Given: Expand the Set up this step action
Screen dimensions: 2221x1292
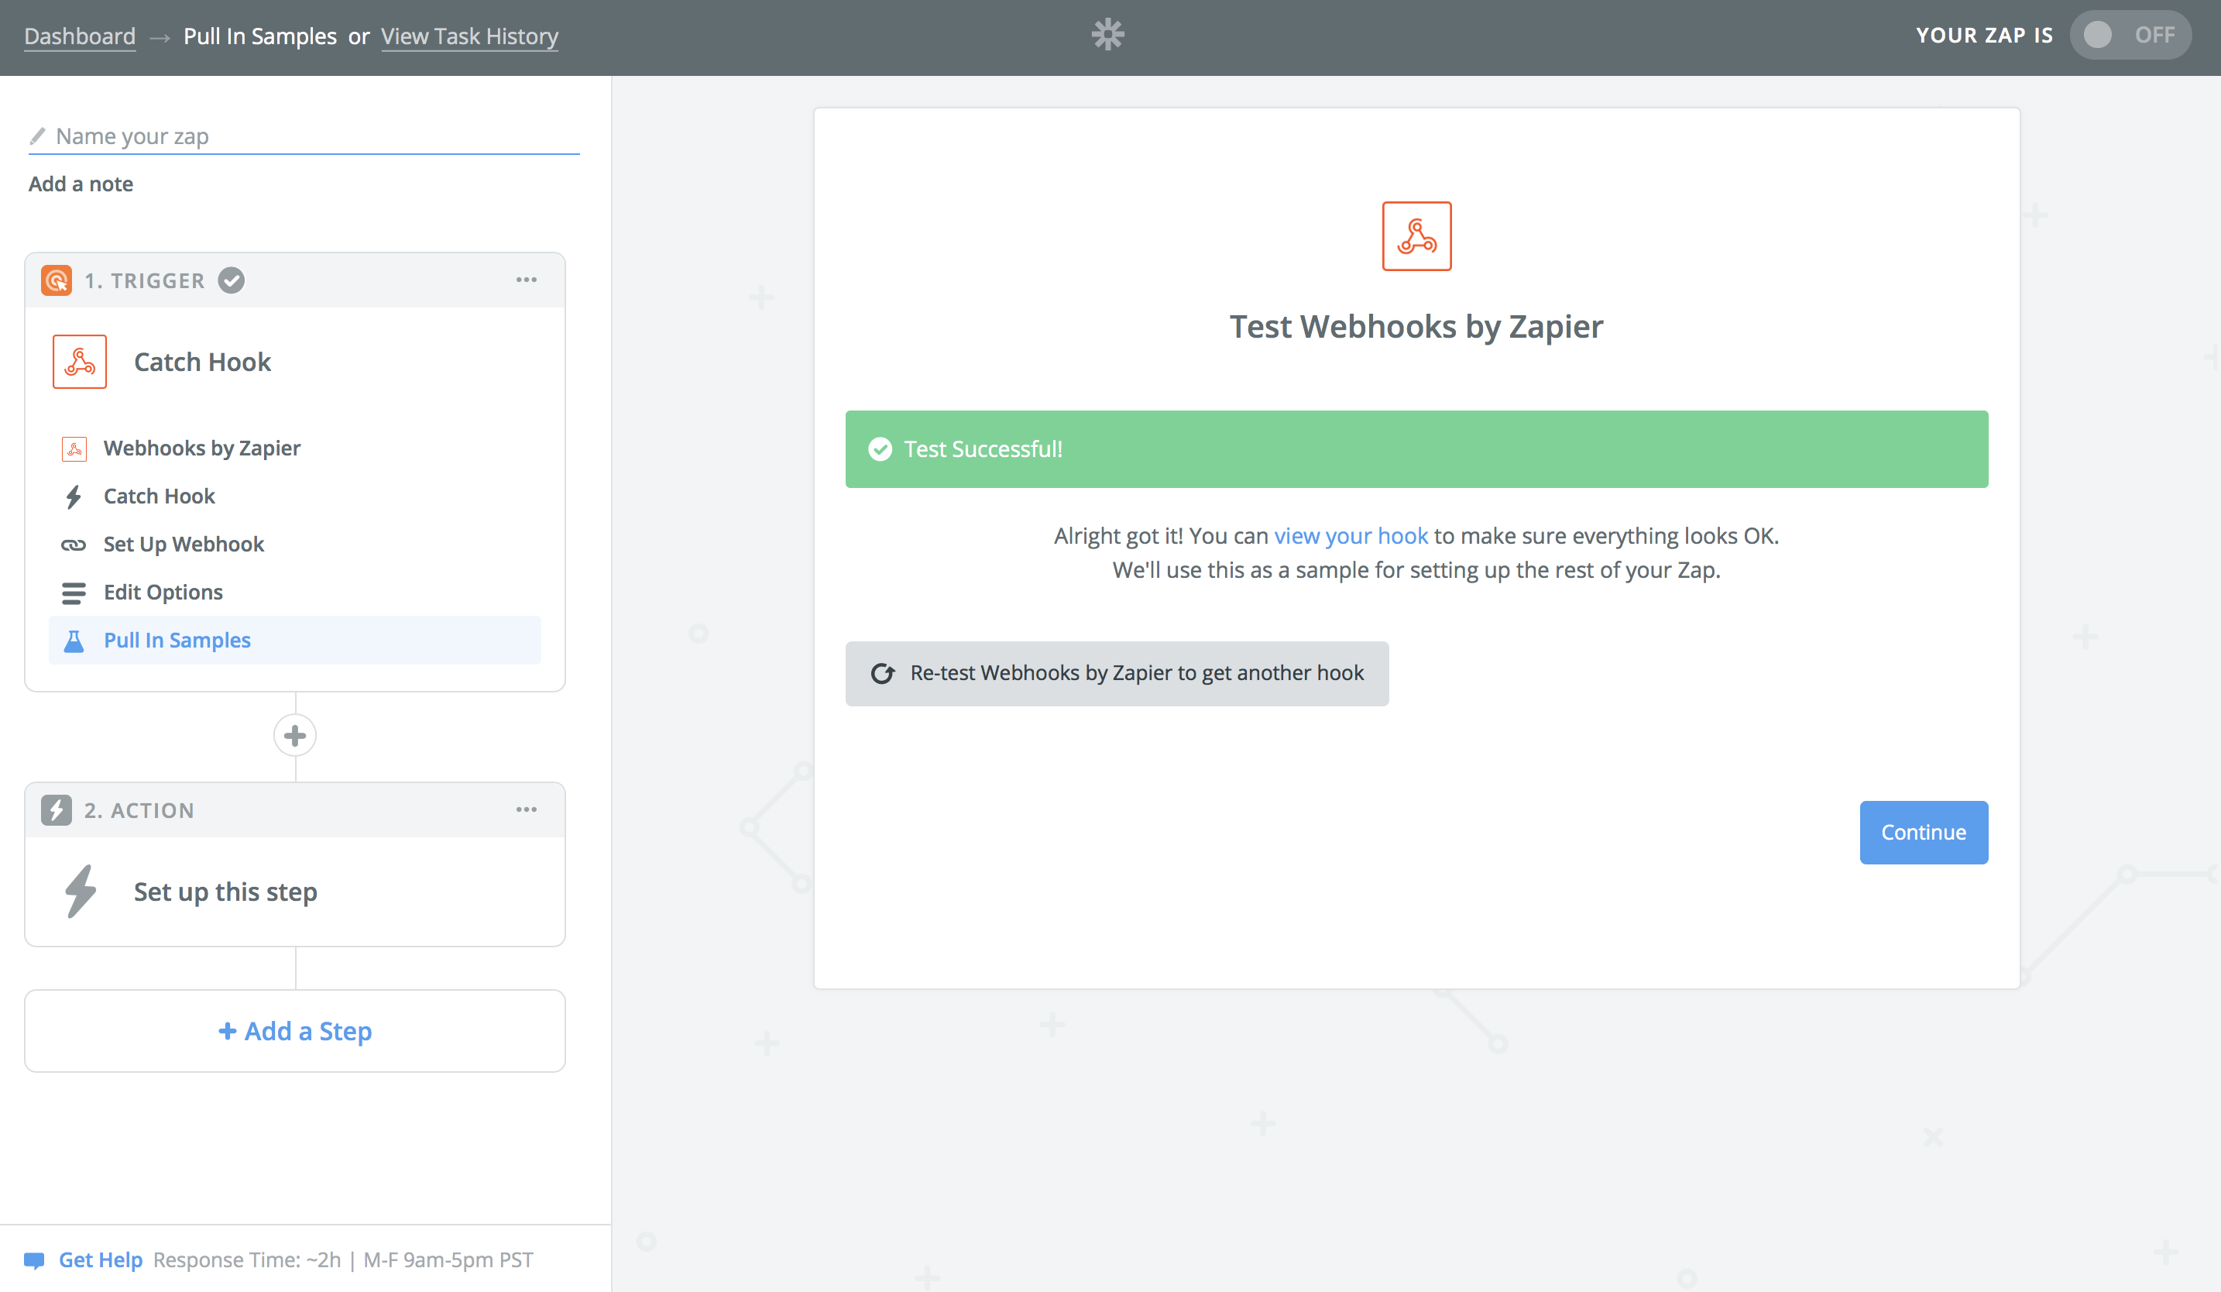Looking at the screenshot, I should (x=225, y=892).
